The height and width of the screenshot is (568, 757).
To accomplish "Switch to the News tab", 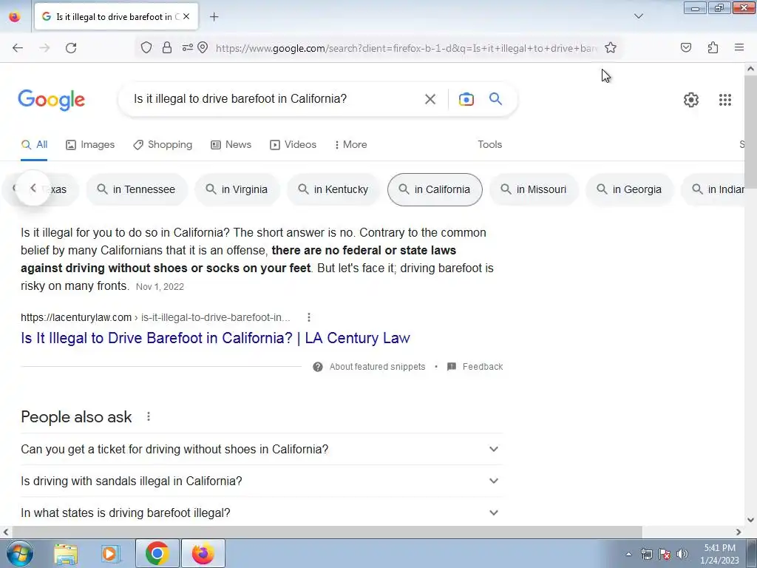I will pos(231,144).
